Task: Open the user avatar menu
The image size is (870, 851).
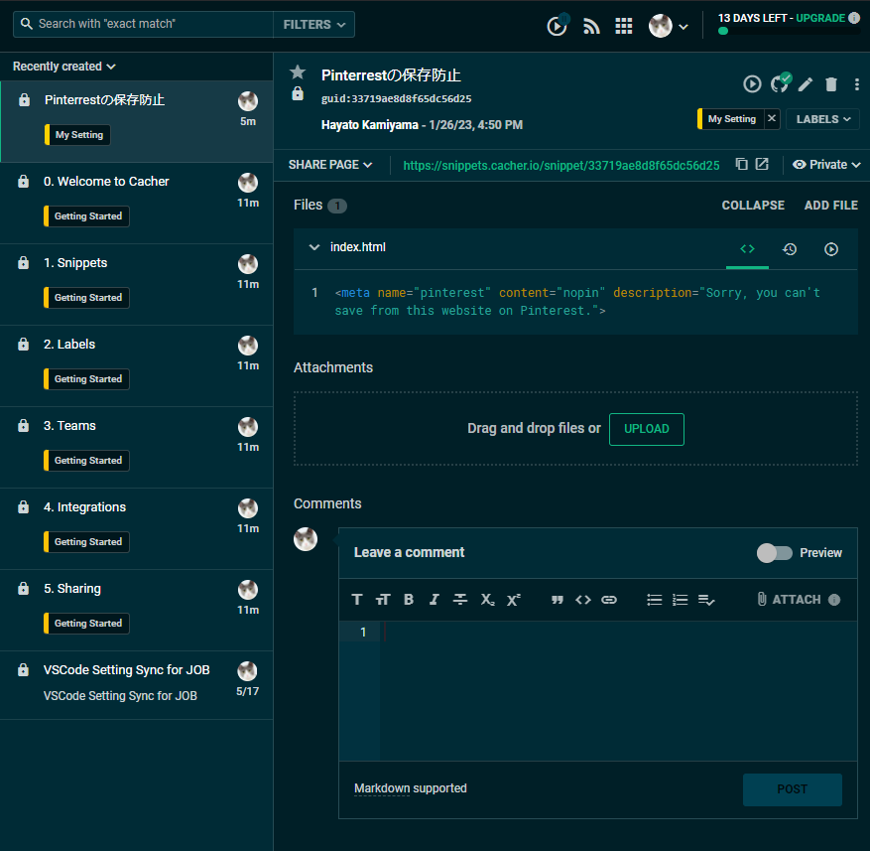Action: [x=668, y=26]
